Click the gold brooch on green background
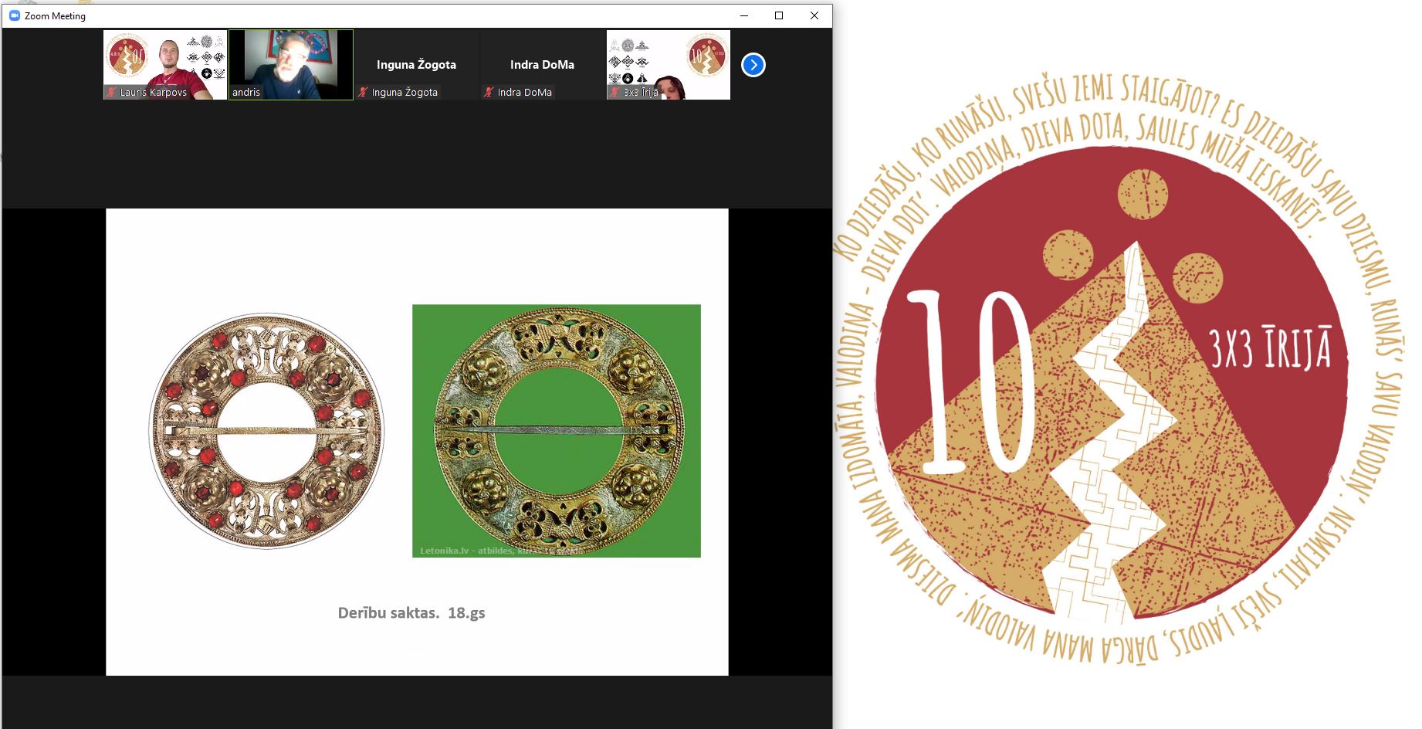This screenshot has height=729, width=1422. [x=557, y=431]
